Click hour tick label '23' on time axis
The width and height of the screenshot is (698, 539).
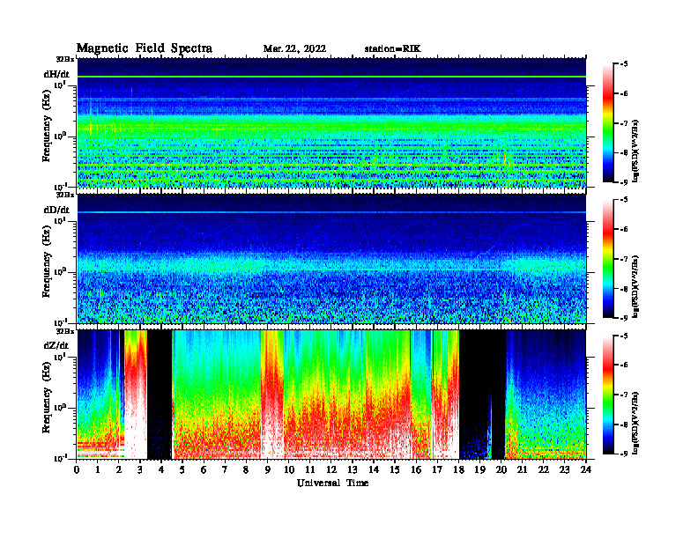click(x=565, y=470)
